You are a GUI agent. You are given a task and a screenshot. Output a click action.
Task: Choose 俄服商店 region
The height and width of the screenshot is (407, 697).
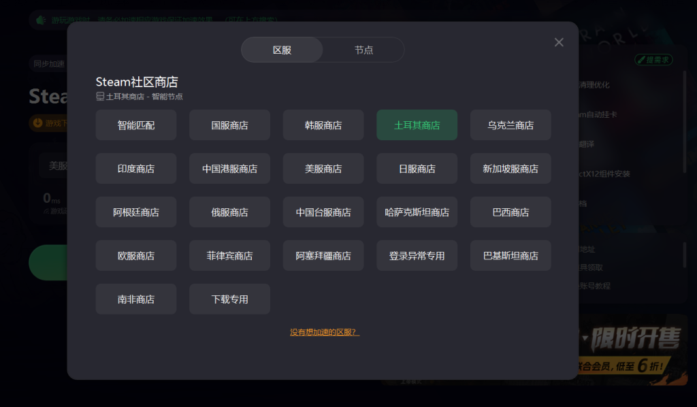coord(230,212)
